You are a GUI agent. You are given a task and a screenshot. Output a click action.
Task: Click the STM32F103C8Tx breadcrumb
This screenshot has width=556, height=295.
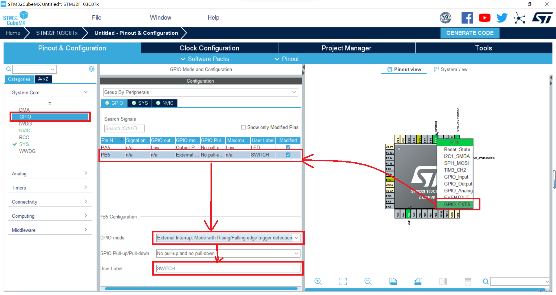point(57,33)
